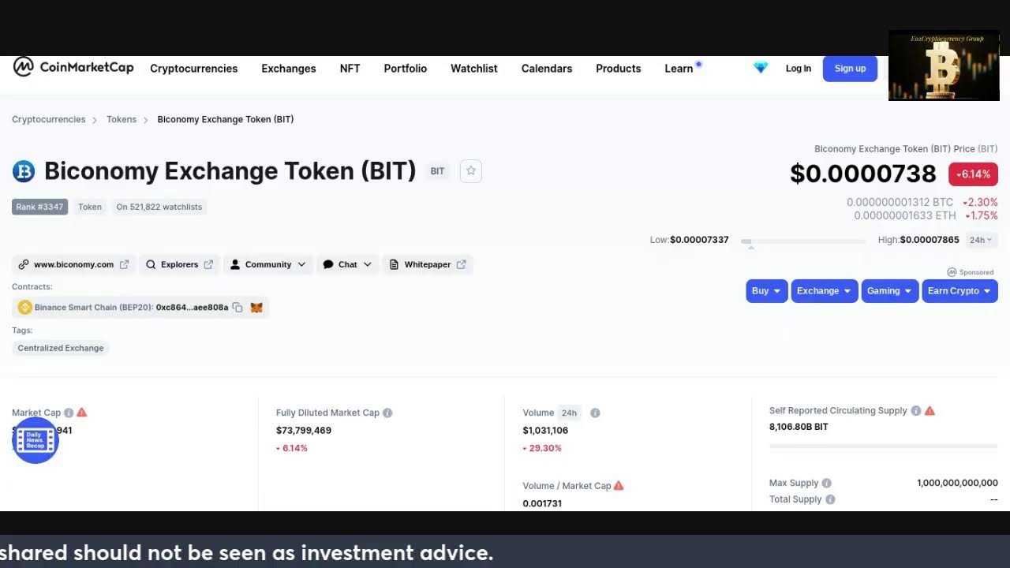This screenshot has height=568, width=1010.
Task: Expand Chat dropdown
Action: click(347, 265)
